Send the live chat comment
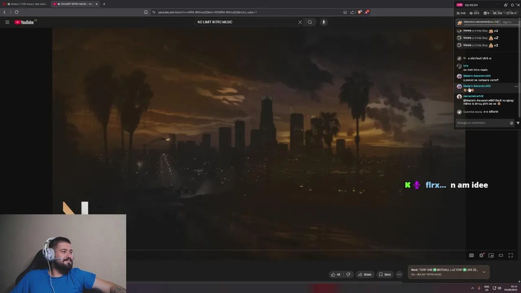 point(518,123)
